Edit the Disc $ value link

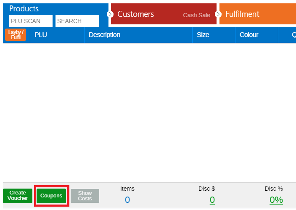212,200
